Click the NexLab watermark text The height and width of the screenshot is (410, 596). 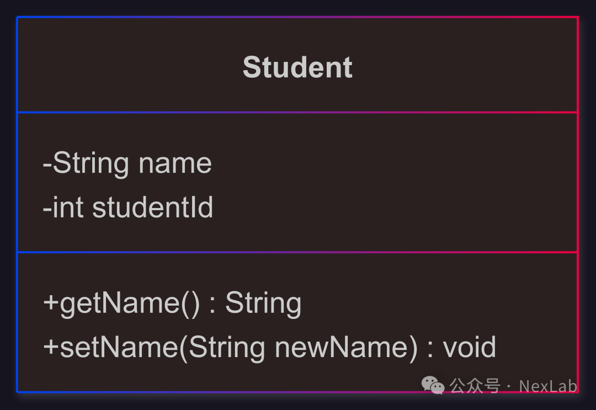click(548, 386)
